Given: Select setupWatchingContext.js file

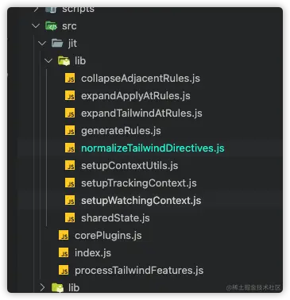Looking at the screenshot, I should click(141, 201).
